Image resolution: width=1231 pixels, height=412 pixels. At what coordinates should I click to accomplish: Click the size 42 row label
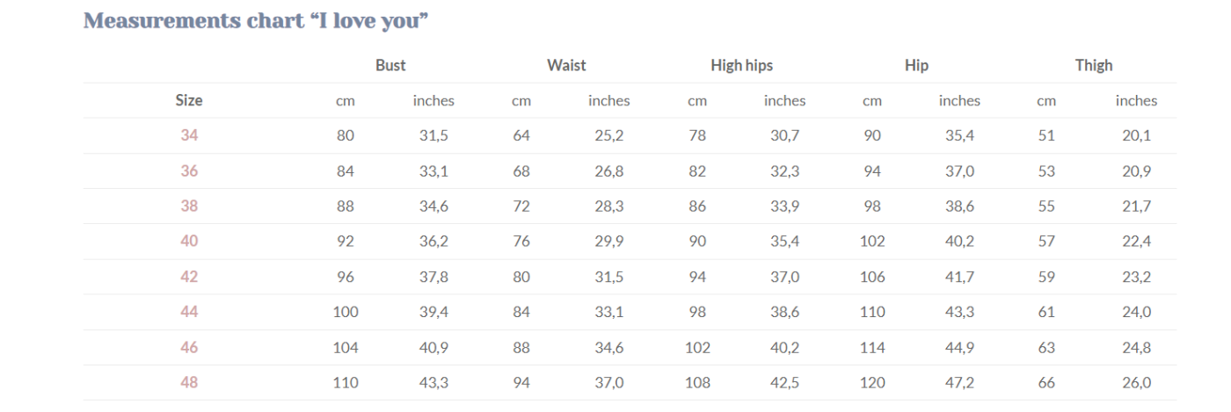coord(189,277)
